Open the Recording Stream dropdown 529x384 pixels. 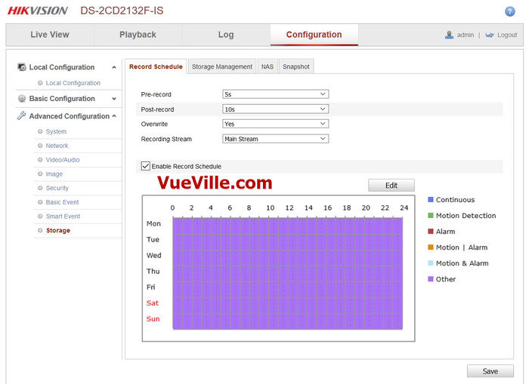[275, 139]
